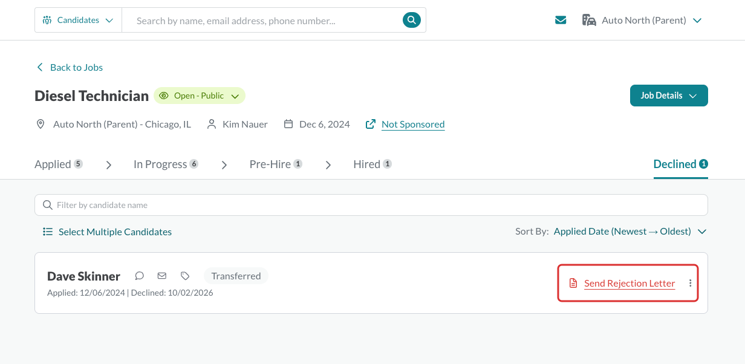The height and width of the screenshot is (364, 745).
Task: Open Sort By Applied Date dropdown
Action: [630, 232]
